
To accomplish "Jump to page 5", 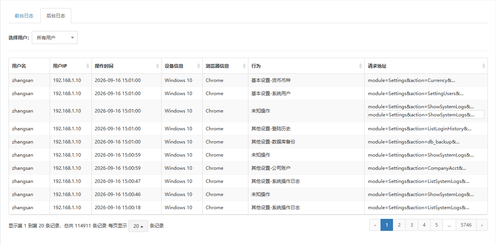I will 436,225.
